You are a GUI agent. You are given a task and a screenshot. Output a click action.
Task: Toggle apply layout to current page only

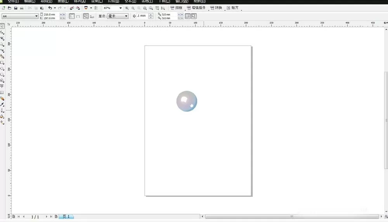click(x=92, y=16)
